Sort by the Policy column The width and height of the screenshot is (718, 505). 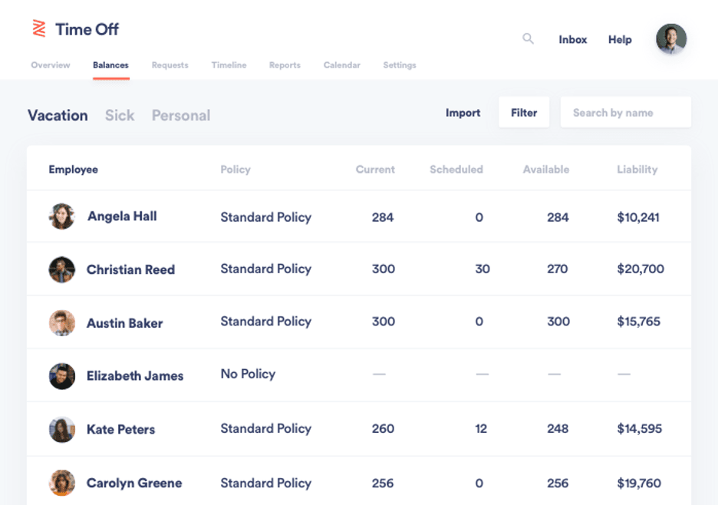235,169
